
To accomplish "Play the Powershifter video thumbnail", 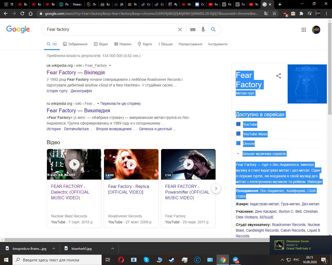I will (188, 164).
